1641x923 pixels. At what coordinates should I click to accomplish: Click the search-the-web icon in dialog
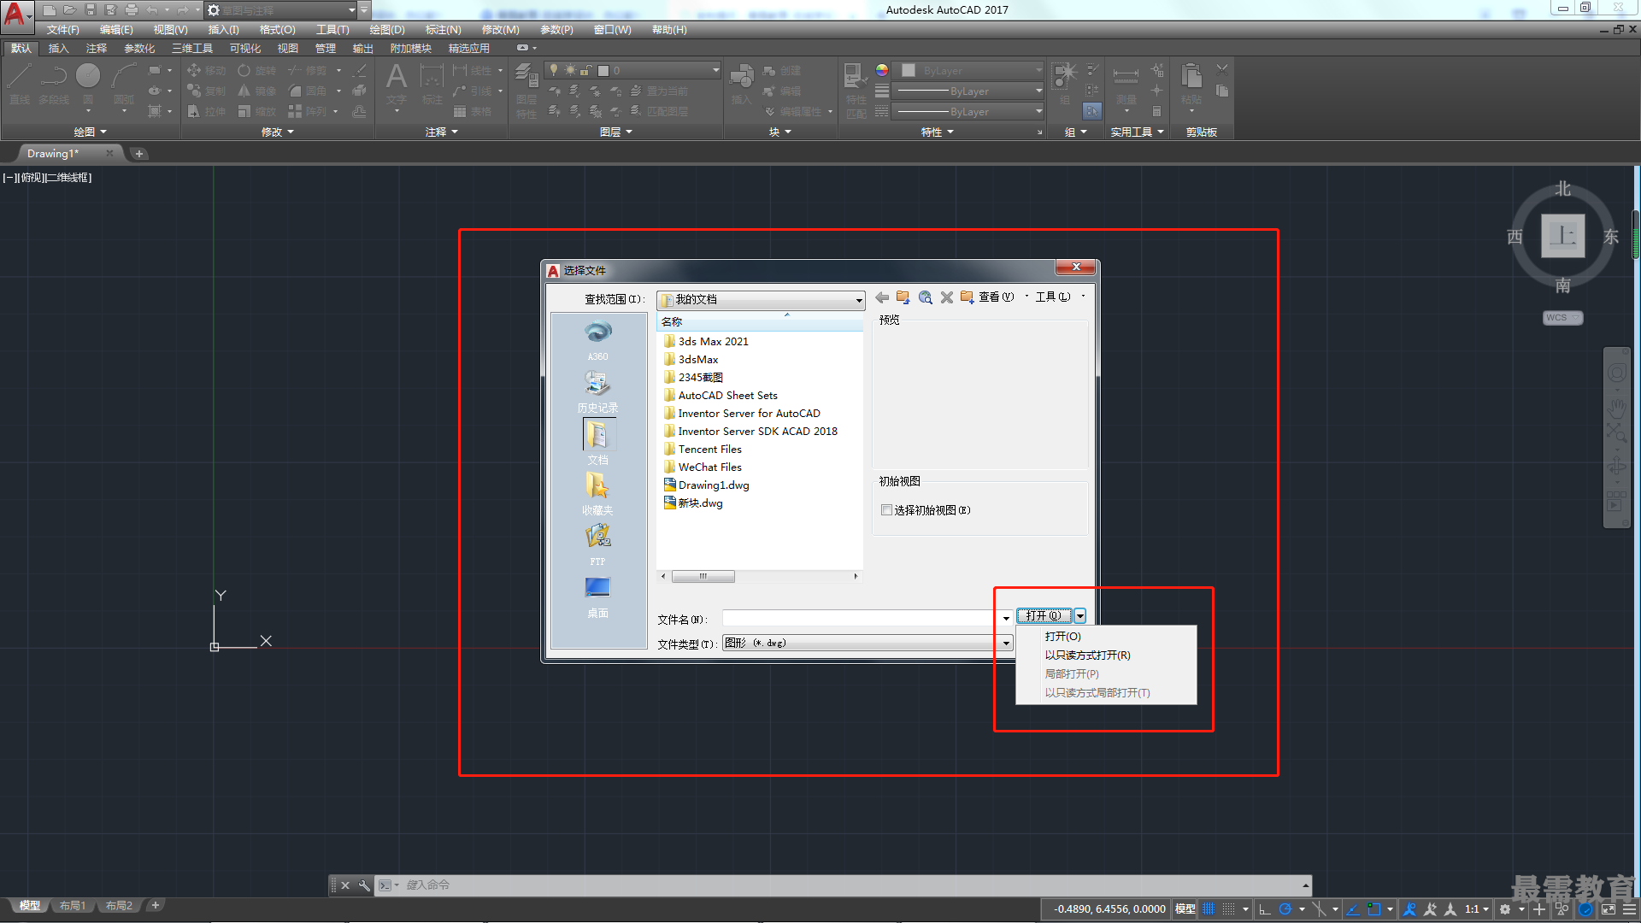click(925, 297)
